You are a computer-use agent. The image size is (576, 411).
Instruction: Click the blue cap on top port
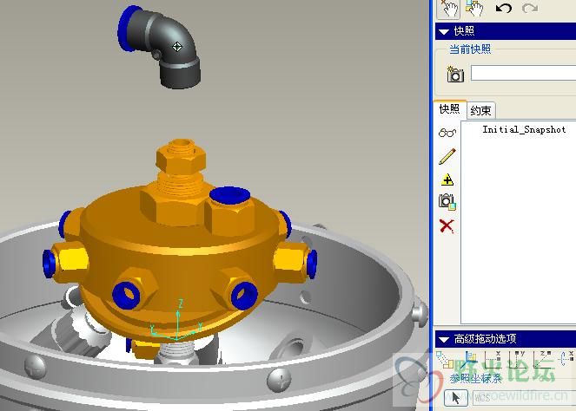pyautogui.click(x=230, y=195)
